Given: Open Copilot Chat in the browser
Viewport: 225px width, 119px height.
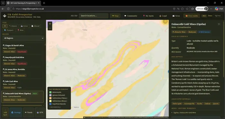Looking at the screenshot, I should pos(219,9).
